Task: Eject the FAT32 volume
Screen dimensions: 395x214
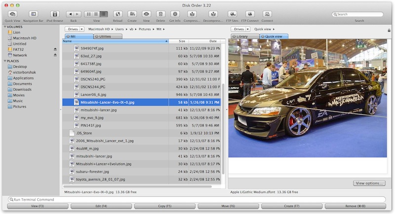Action: pos(55,50)
